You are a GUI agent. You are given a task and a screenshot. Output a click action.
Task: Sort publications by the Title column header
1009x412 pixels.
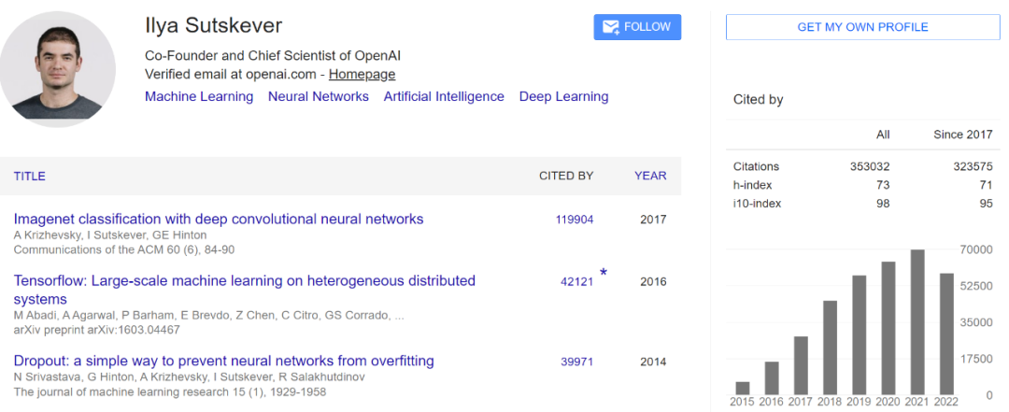30,176
